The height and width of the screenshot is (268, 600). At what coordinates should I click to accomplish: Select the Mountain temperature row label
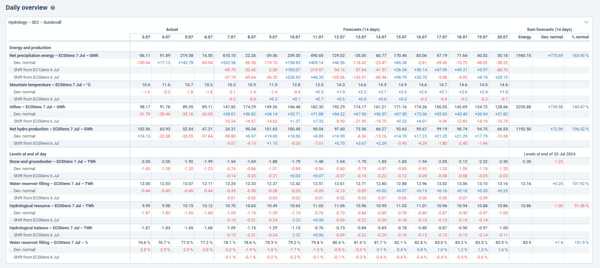click(x=50, y=85)
